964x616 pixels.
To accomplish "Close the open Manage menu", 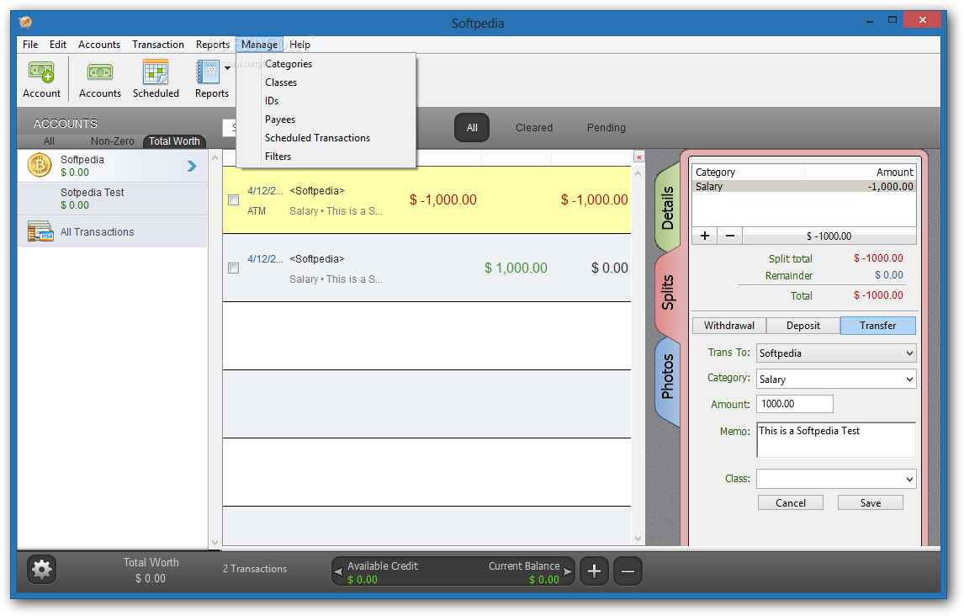I will click(259, 45).
